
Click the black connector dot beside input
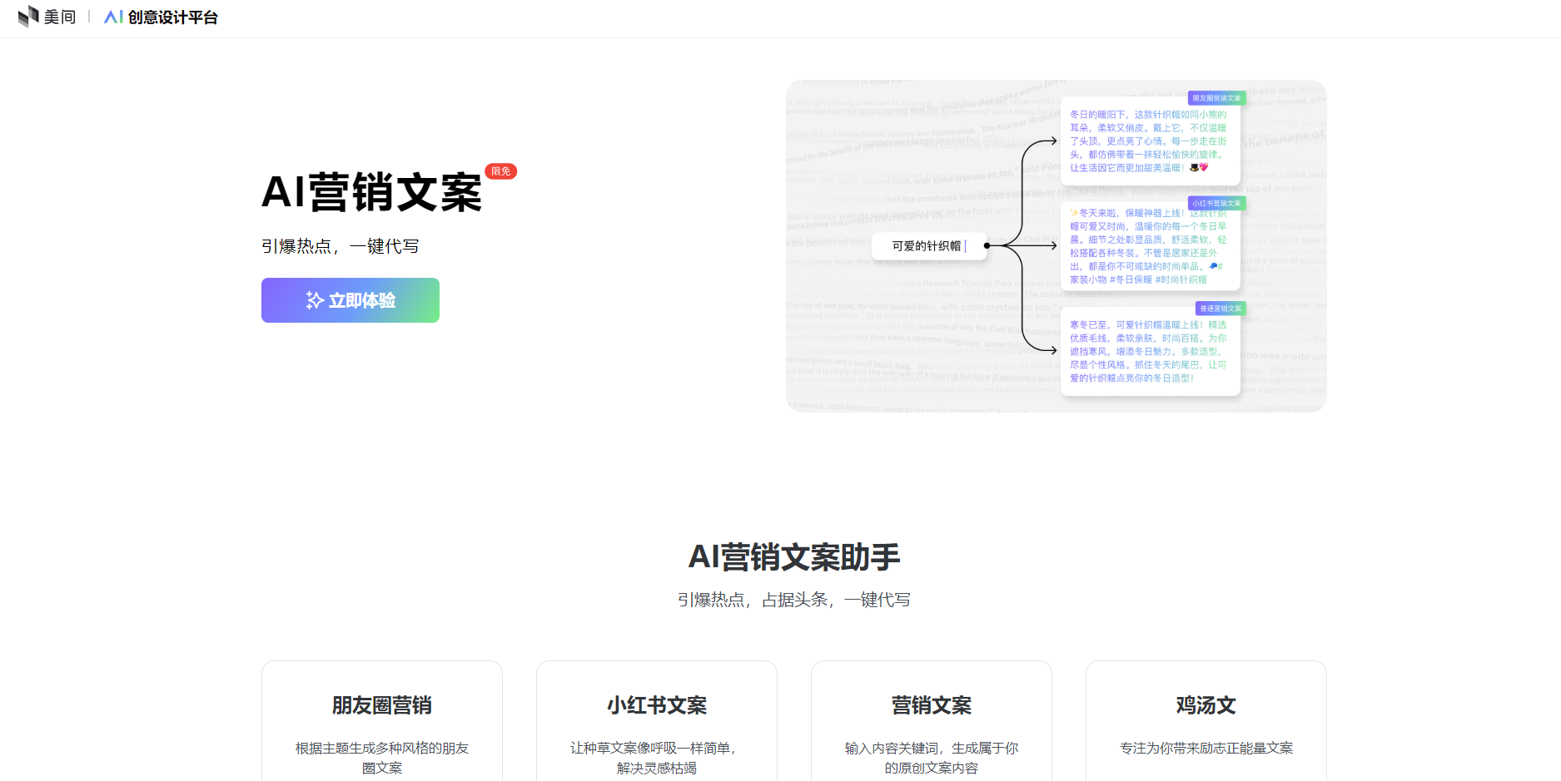point(987,246)
